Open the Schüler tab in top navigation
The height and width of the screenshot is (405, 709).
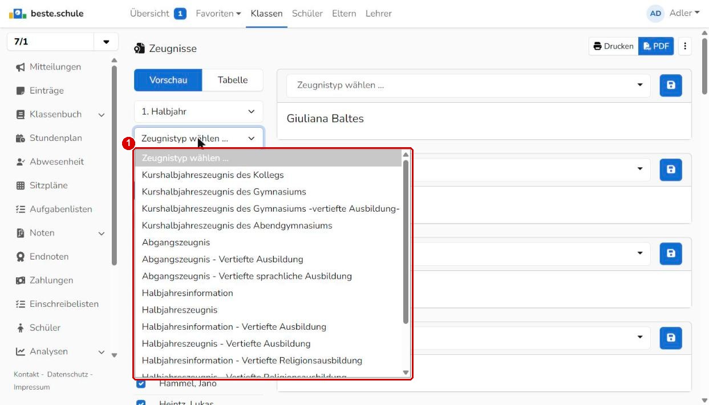(x=307, y=13)
